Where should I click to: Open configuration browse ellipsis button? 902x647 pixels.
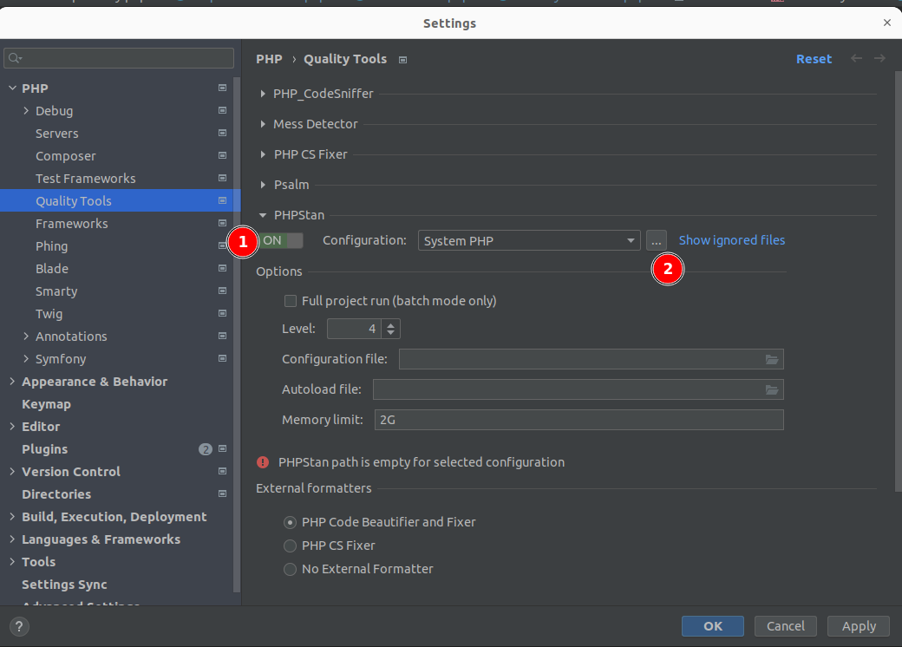click(x=657, y=240)
